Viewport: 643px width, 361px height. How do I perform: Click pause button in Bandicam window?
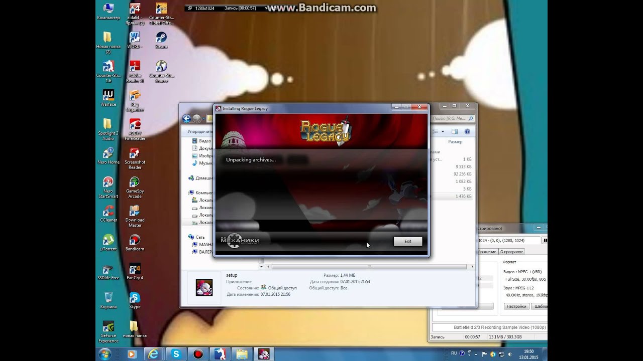(x=545, y=241)
